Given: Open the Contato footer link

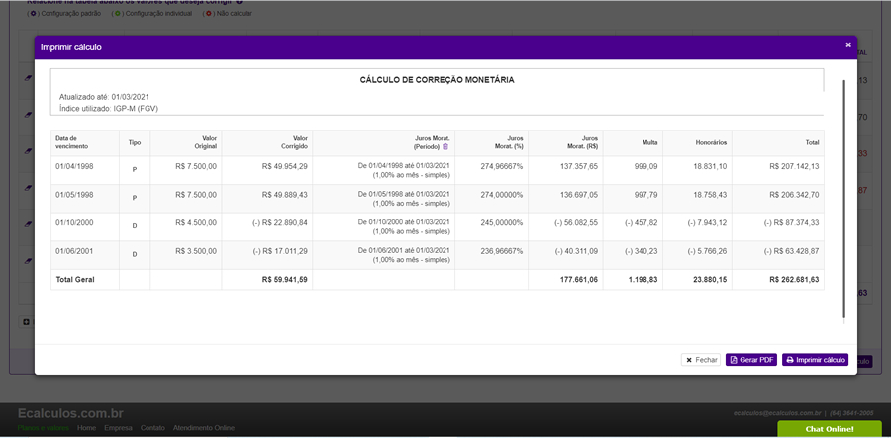Looking at the screenshot, I should [152, 428].
